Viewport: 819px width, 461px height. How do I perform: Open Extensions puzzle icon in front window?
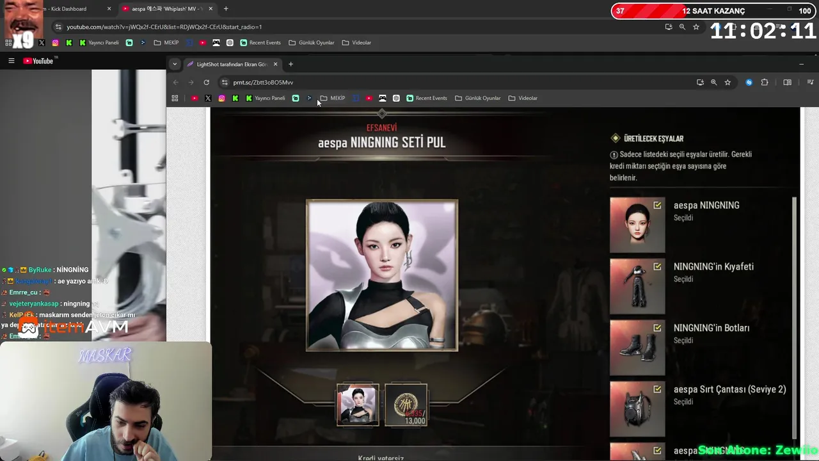pyautogui.click(x=764, y=83)
